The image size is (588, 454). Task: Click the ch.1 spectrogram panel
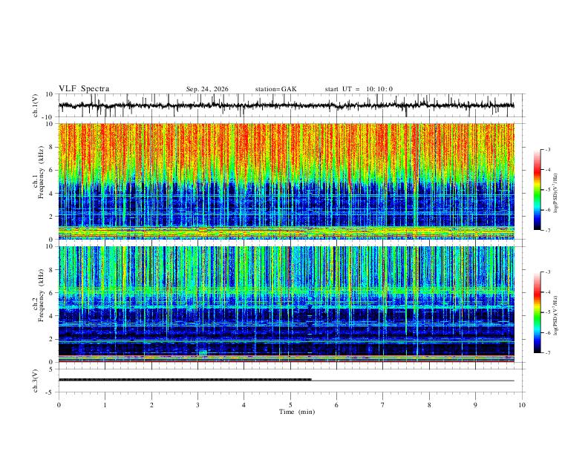tap(286, 181)
